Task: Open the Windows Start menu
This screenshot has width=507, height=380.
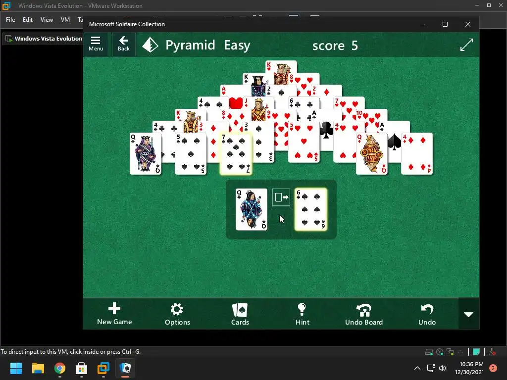Action: coord(16,368)
